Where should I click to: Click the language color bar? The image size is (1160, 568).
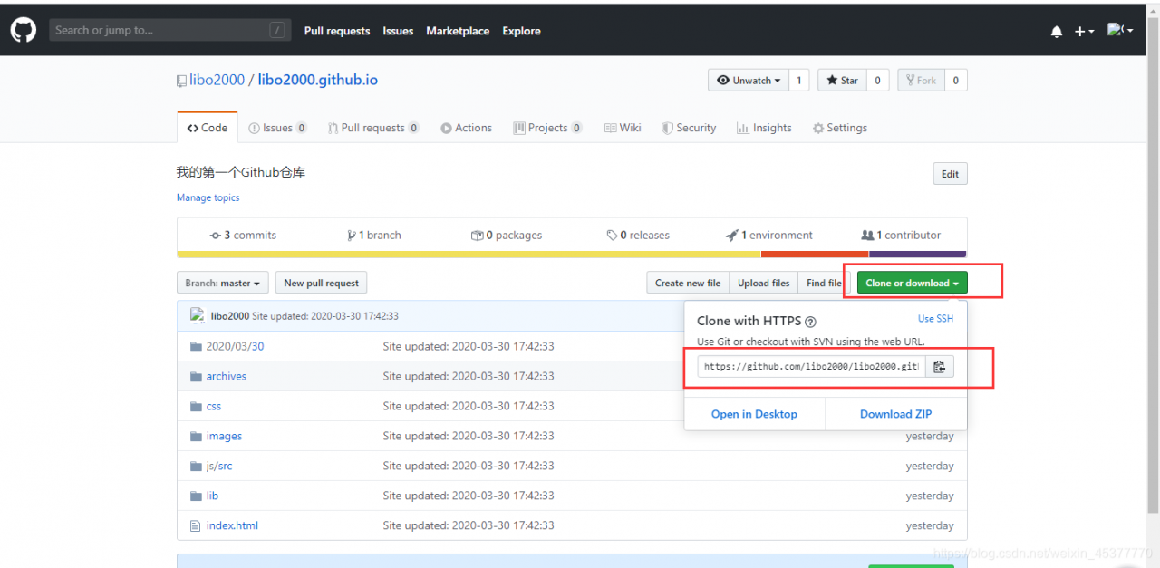tap(572, 255)
